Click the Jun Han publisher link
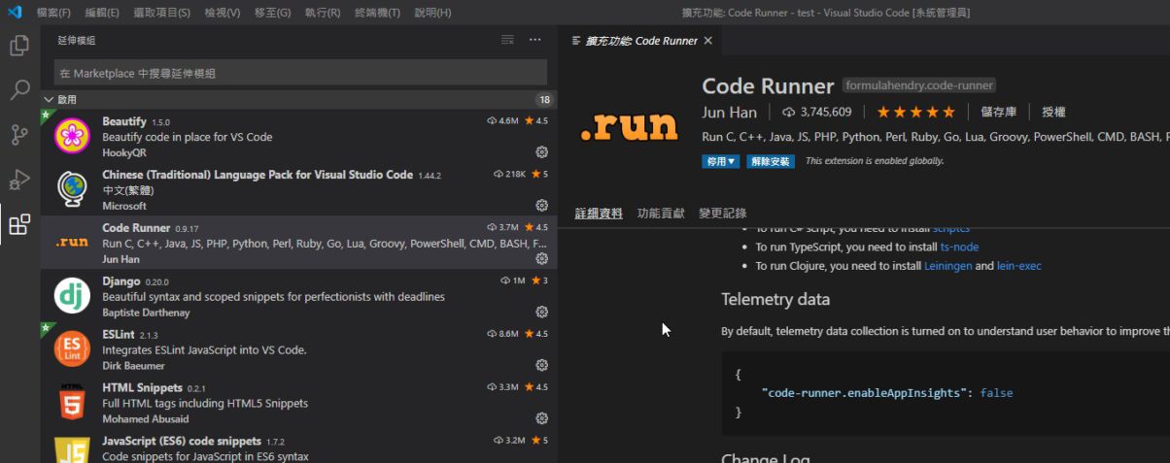Screen dimensions: 1170x463 (x=730, y=113)
